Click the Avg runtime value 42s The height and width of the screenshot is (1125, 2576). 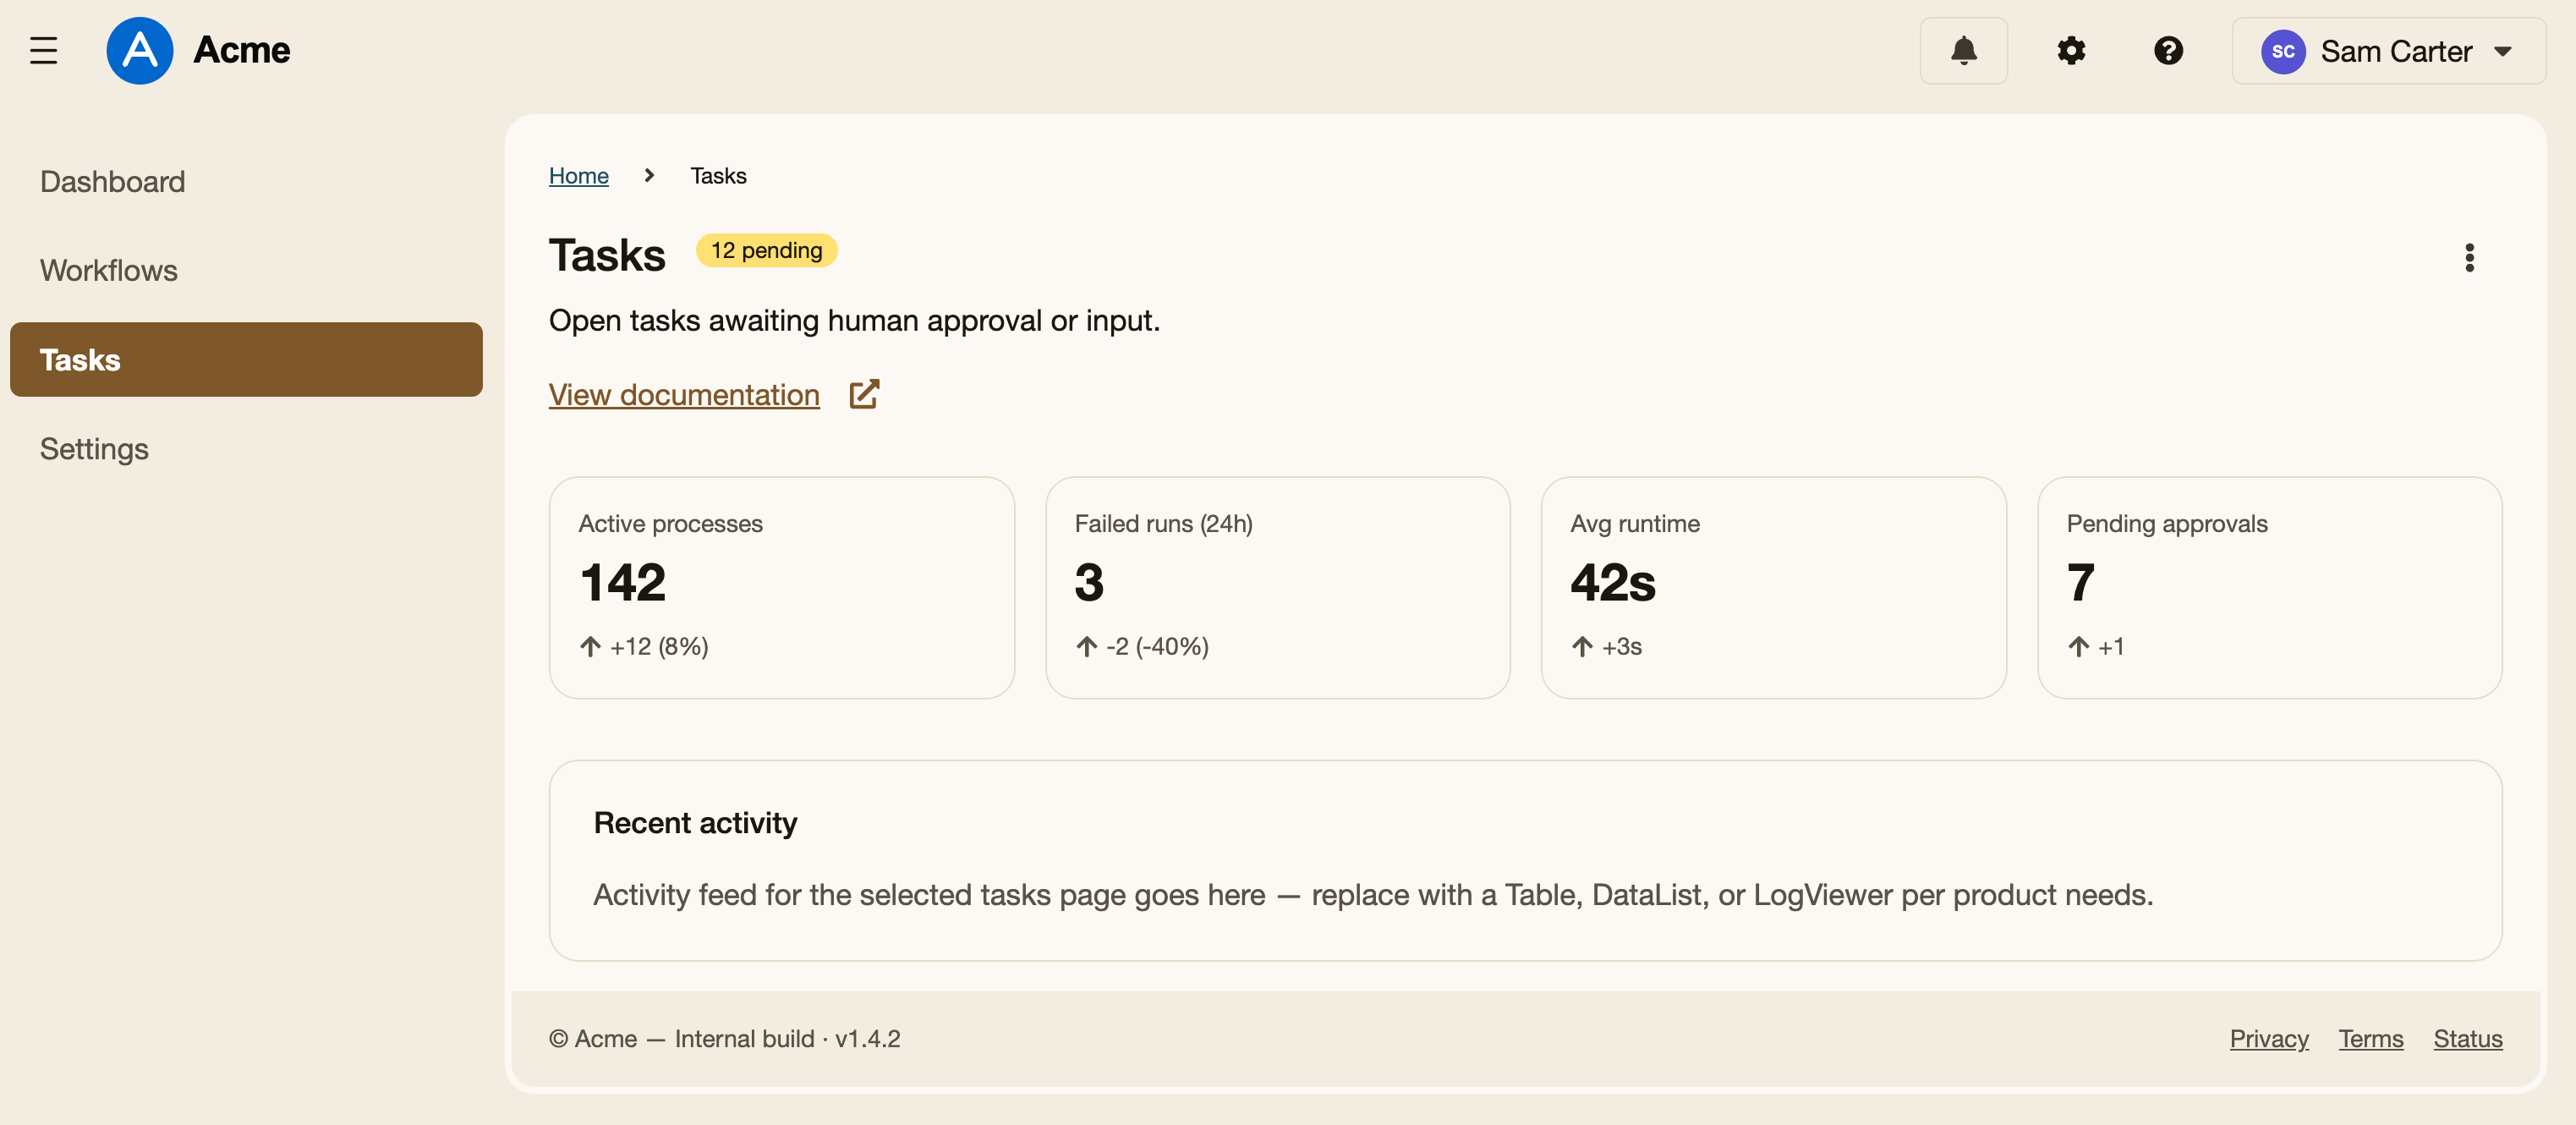1612,583
